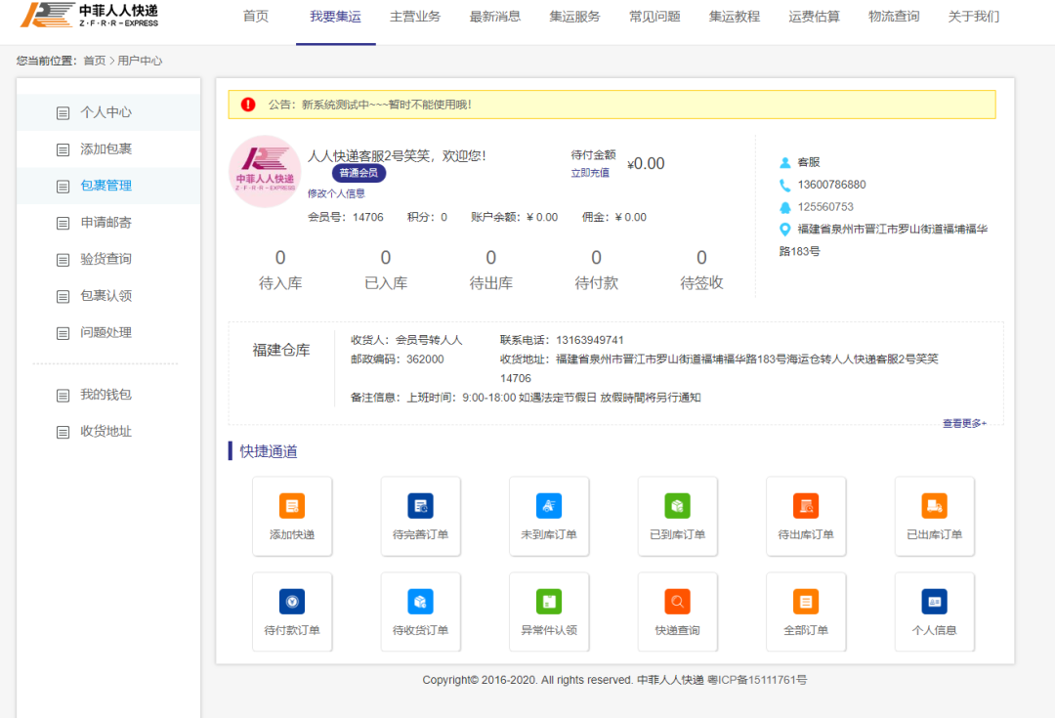
Task: Open the 异常件认领 shortcut icon
Action: pos(549,602)
